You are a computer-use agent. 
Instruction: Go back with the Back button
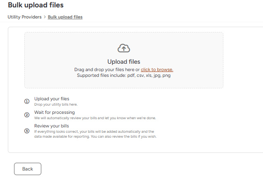(x=28, y=169)
